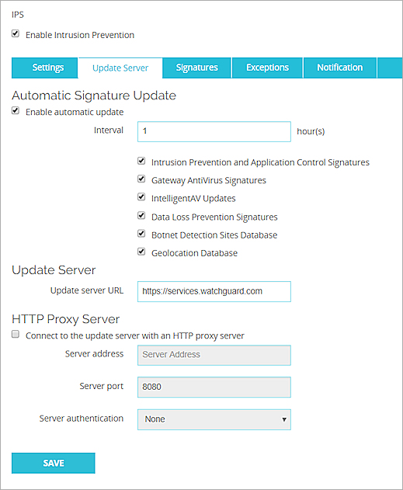
Task: Toggle IntelligentAV Updates checkbox
Action: point(141,197)
